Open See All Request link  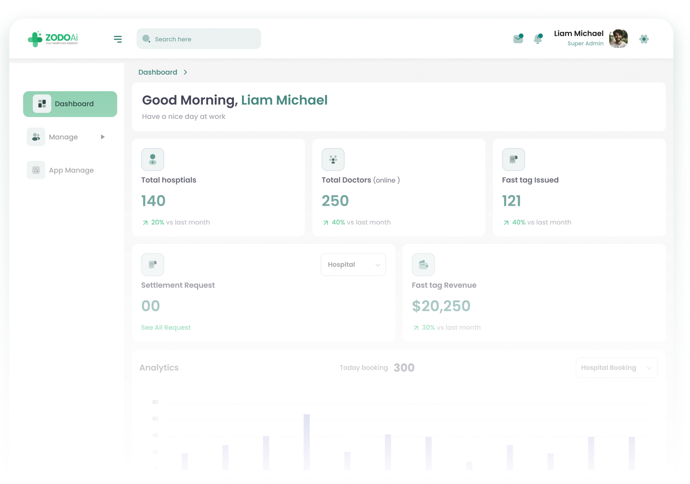[x=165, y=327]
